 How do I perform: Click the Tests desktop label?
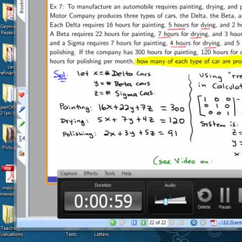click(x=71, y=234)
